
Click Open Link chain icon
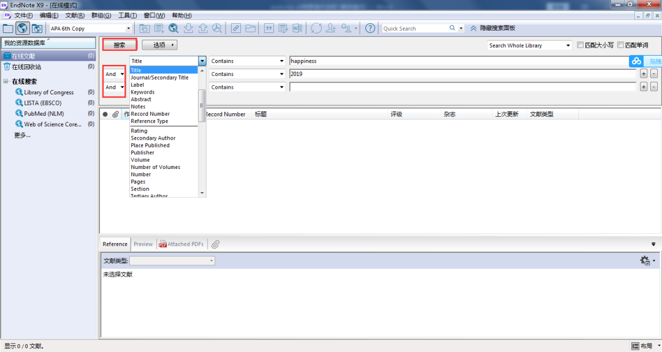[236, 28]
